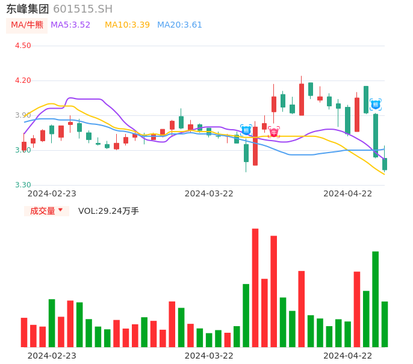Click the 2024-04-22 date label under volume chart
413x364 pixels.
348,356
